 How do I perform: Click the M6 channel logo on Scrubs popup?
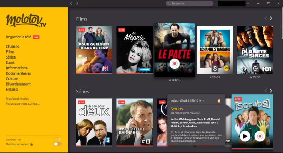(219, 101)
